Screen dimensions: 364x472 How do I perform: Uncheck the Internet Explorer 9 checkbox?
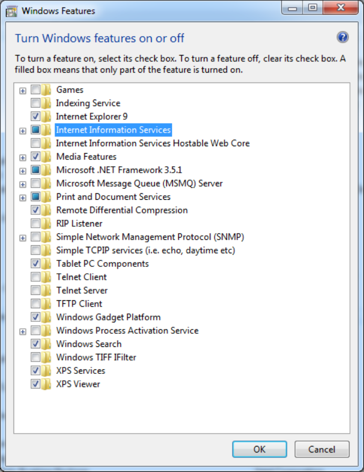(x=36, y=117)
